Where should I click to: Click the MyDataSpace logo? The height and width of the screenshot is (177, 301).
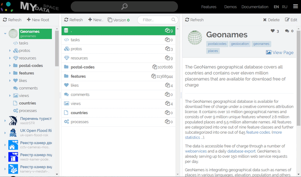point(40,7)
